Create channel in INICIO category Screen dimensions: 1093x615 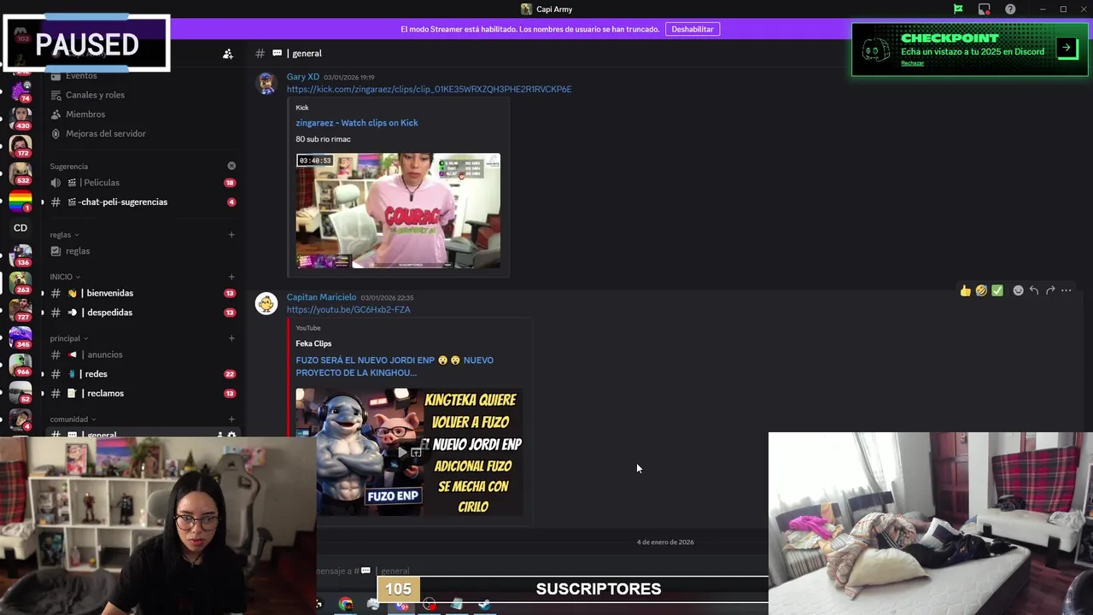pos(231,277)
